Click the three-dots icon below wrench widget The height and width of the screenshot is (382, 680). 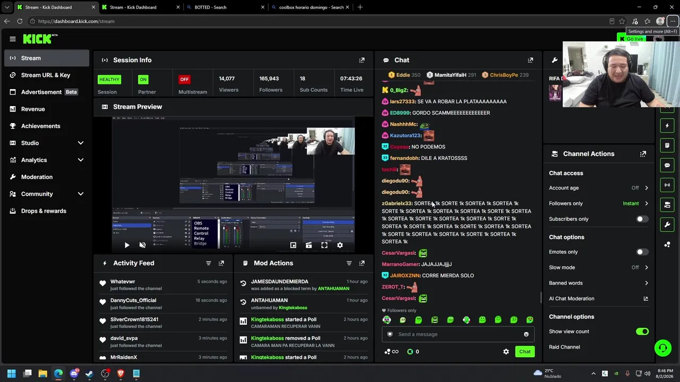point(667,244)
